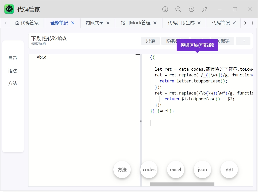Open the more options … button
The height and width of the screenshot is (192, 258).
coord(243,41)
